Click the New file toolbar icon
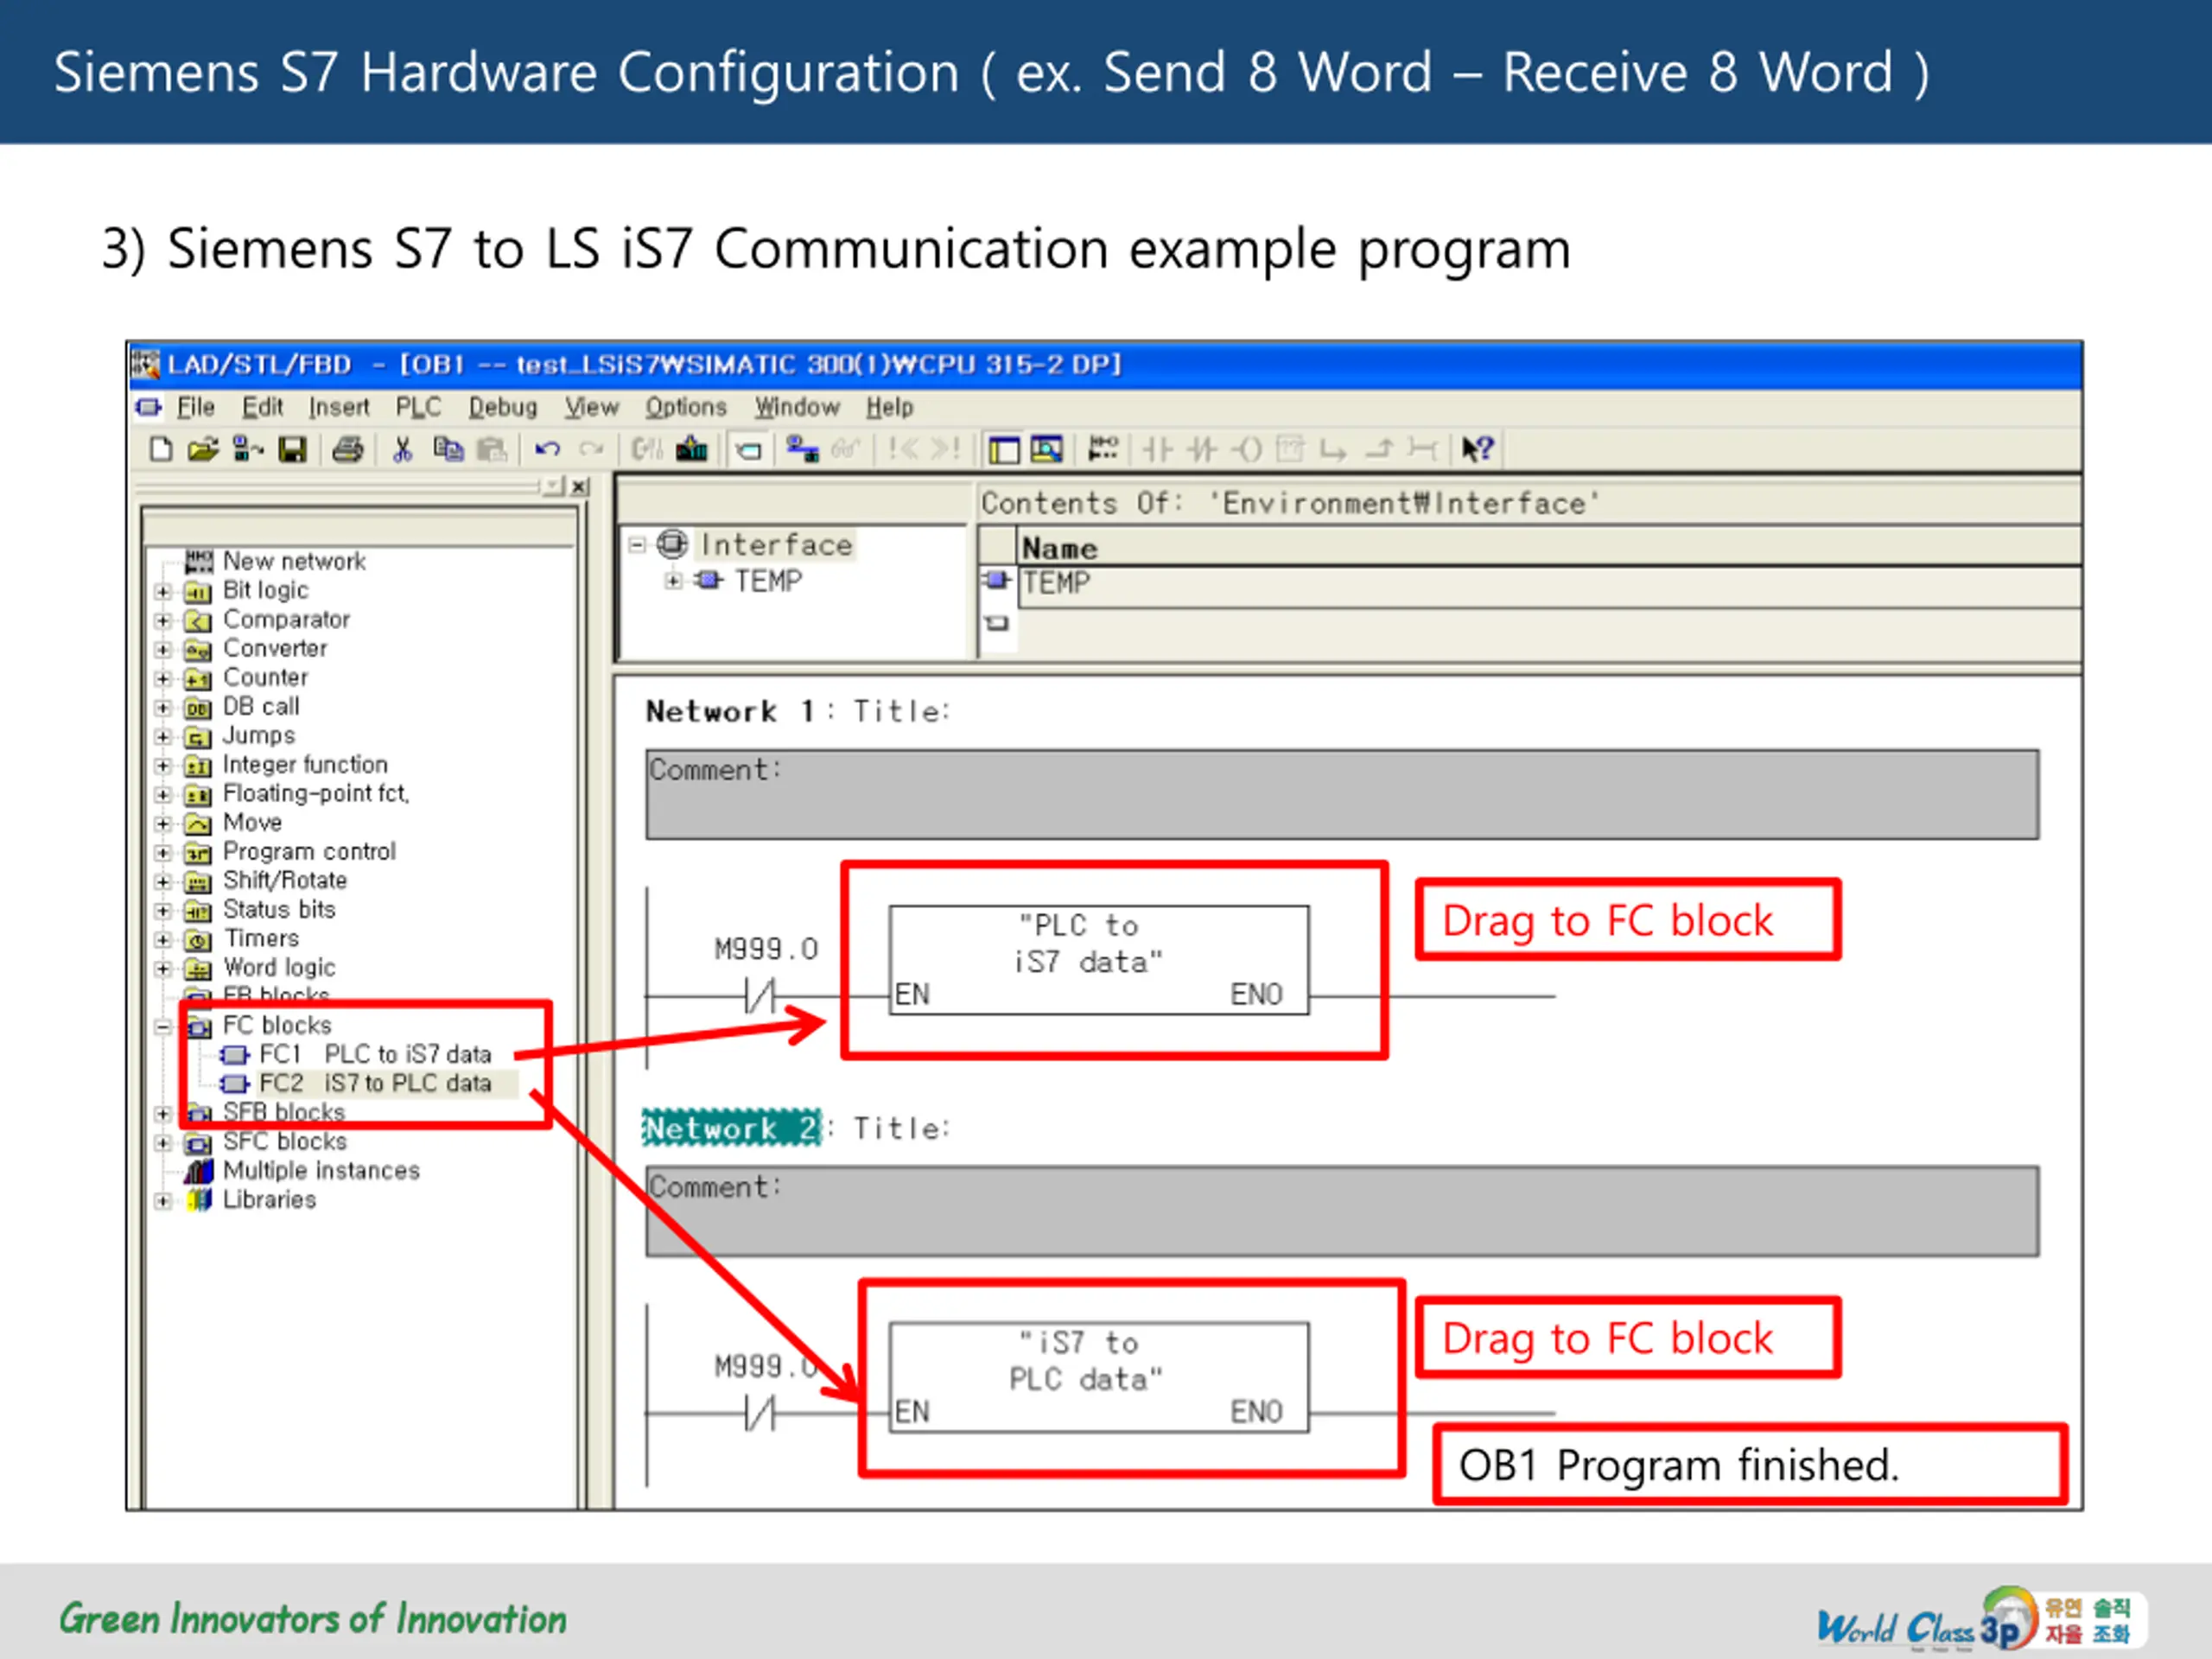Screen dimensions: 2212x1659 coord(160,450)
